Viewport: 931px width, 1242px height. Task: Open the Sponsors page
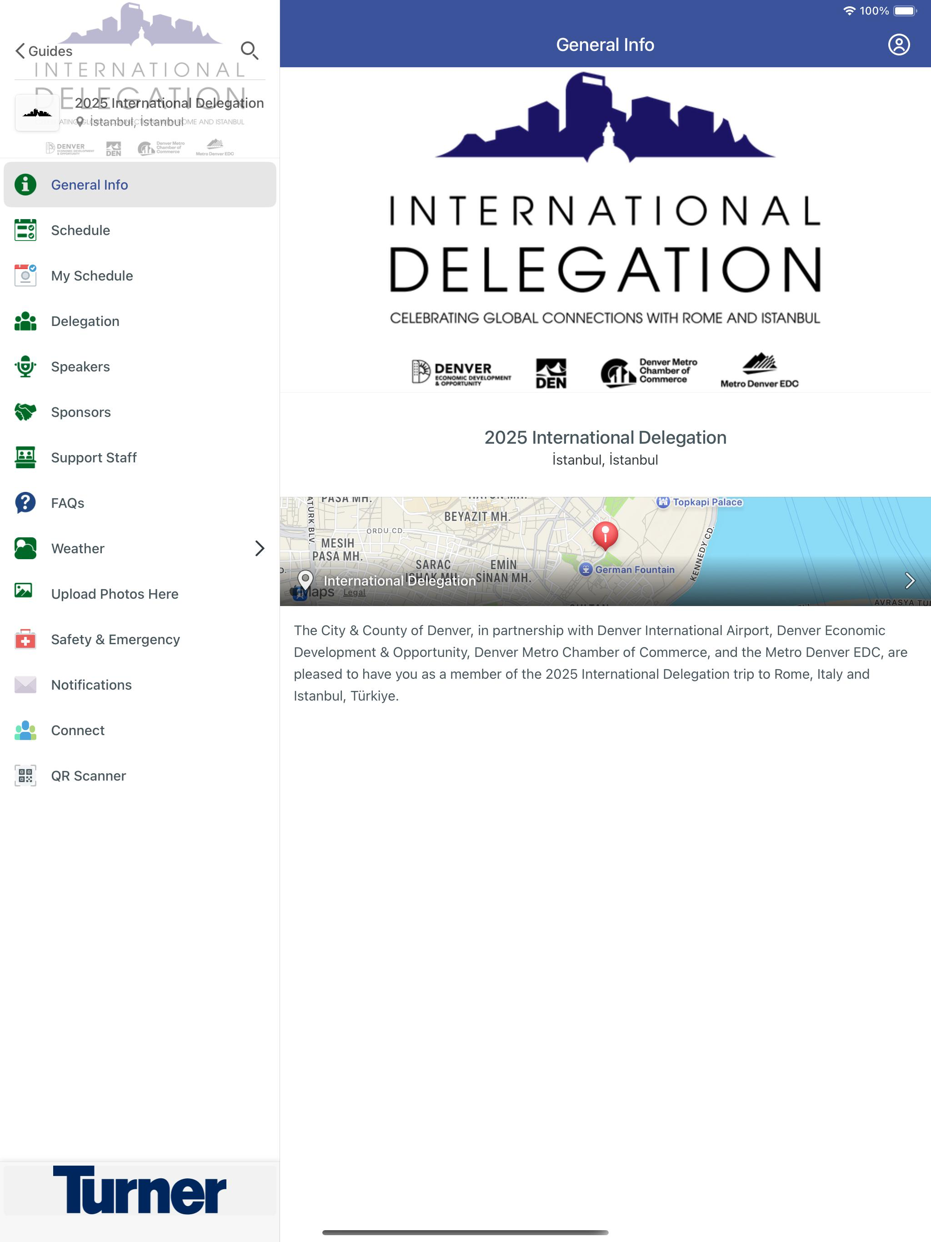(140, 412)
